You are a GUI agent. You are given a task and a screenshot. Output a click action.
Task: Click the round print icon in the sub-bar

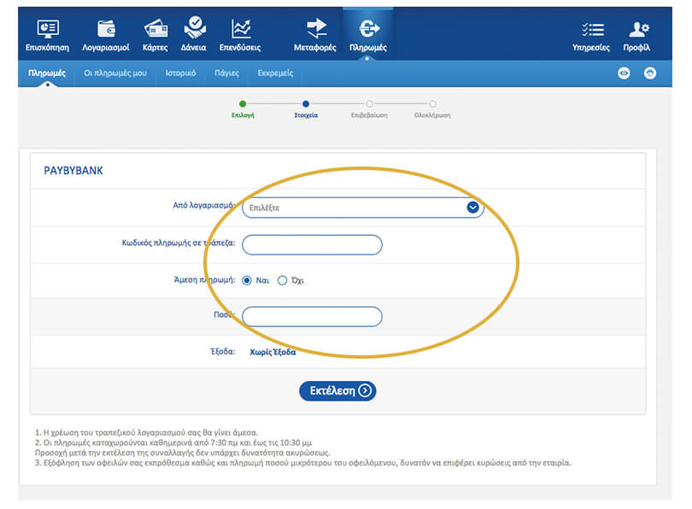(x=650, y=73)
